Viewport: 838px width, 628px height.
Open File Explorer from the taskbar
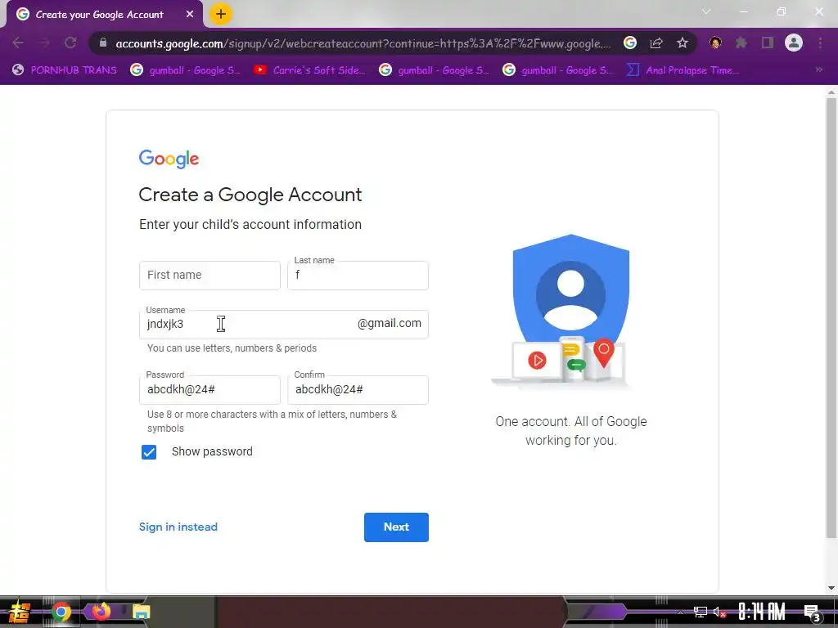141,612
